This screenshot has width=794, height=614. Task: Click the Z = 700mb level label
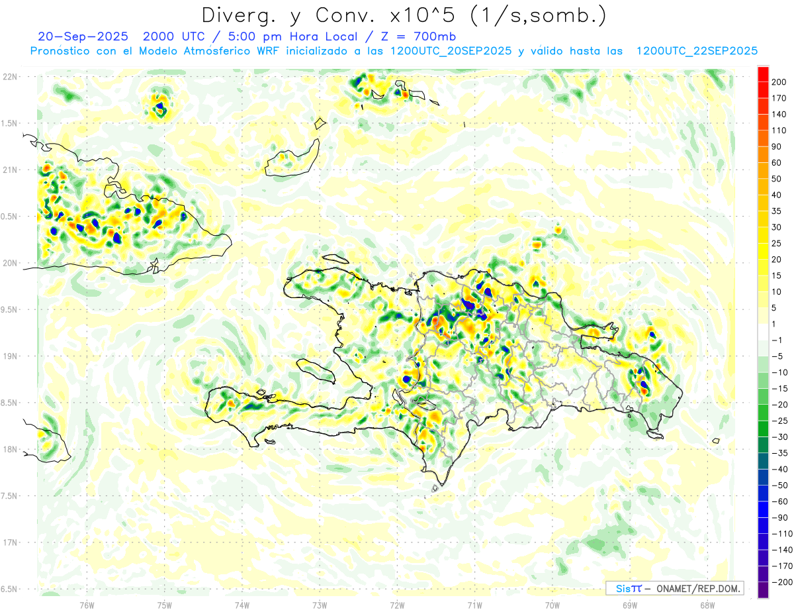coord(414,36)
